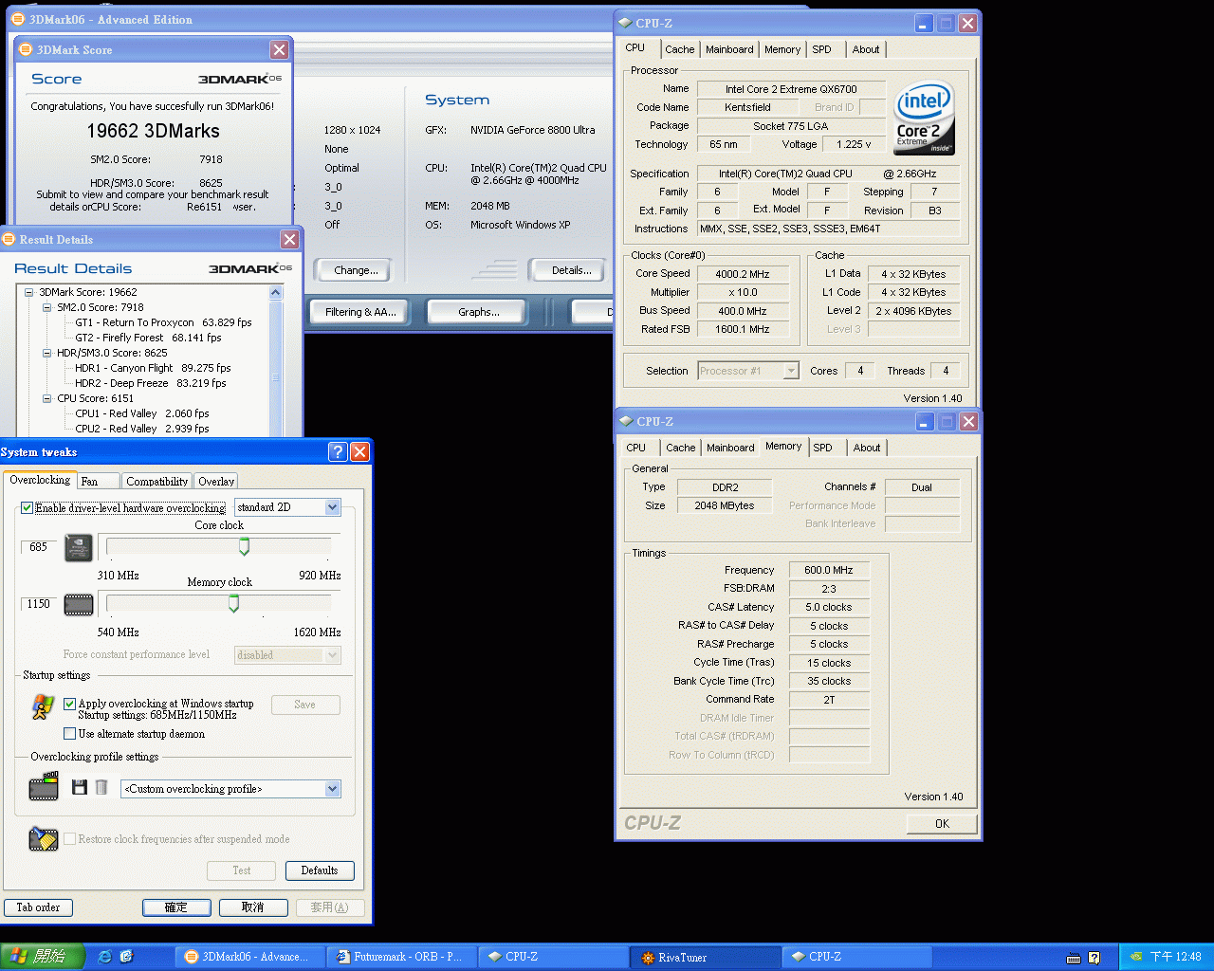This screenshot has width=1214, height=971.
Task: Click OK in the bottom CPU-Z window
Action: tap(942, 824)
